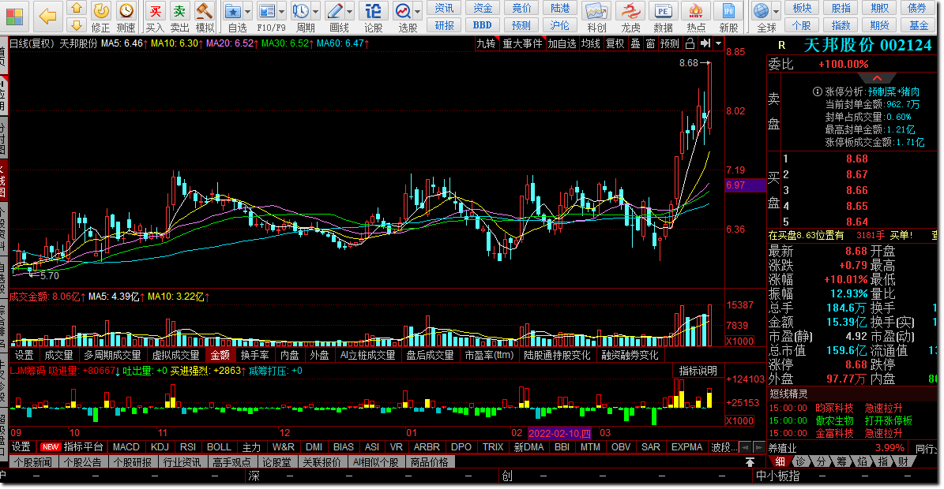Click the scroll-to-top arrow above bottom tabs
The width and height of the screenshot is (944, 489).
750,462
